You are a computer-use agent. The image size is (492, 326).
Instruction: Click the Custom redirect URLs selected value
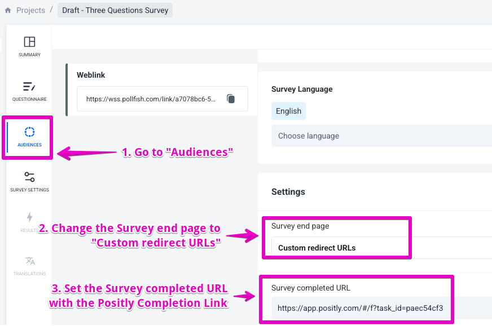coord(317,248)
